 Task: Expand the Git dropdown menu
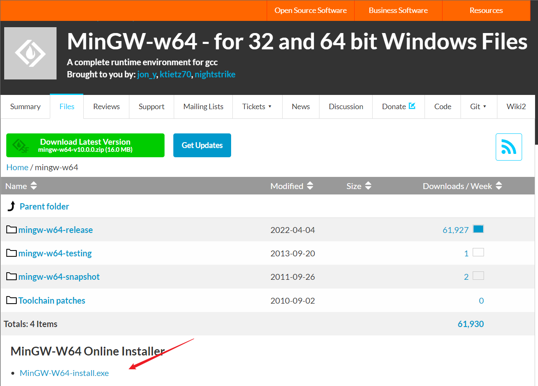(479, 107)
